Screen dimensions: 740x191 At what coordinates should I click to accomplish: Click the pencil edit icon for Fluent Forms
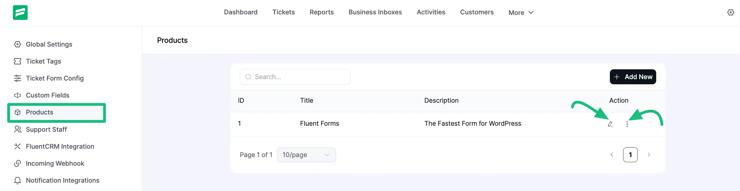click(x=610, y=124)
